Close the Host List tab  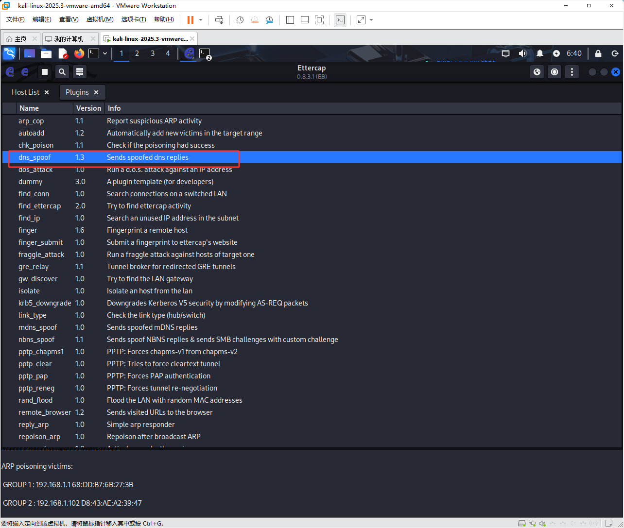pos(47,92)
